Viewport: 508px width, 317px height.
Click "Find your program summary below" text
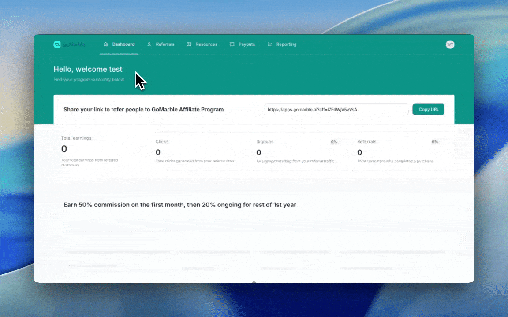pyautogui.click(x=89, y=80)
